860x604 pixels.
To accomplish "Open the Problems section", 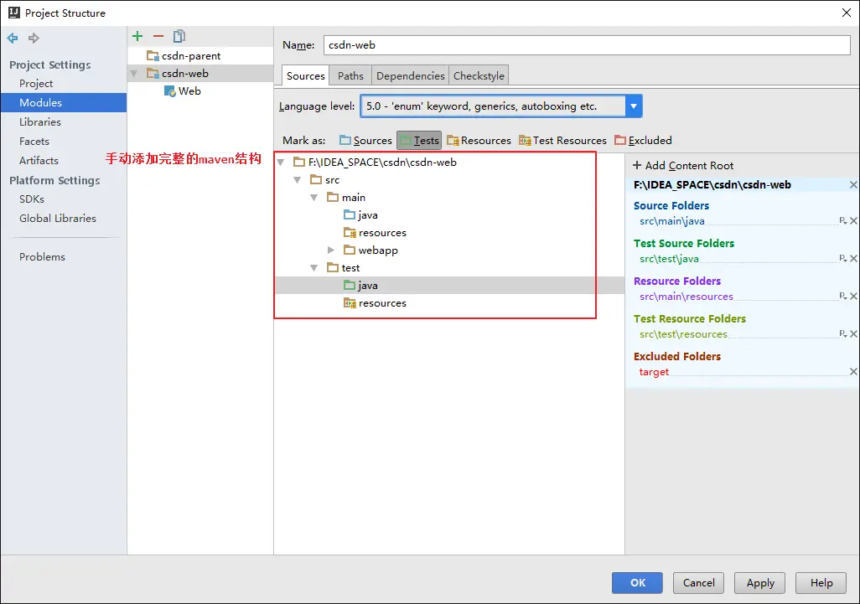I will [x=42, y=256].
